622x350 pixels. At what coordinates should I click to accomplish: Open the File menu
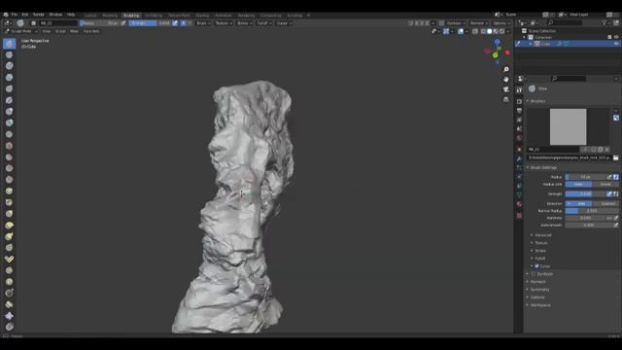15,15
